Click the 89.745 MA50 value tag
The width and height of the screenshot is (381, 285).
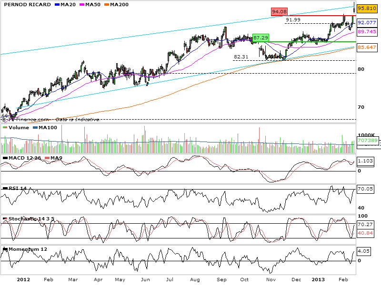pyautogui.click(x=367, y=32)
